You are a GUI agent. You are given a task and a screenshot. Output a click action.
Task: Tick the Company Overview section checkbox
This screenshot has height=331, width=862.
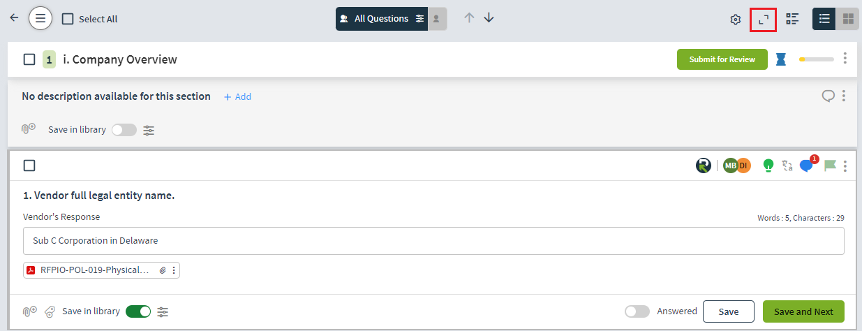[29, 59]
